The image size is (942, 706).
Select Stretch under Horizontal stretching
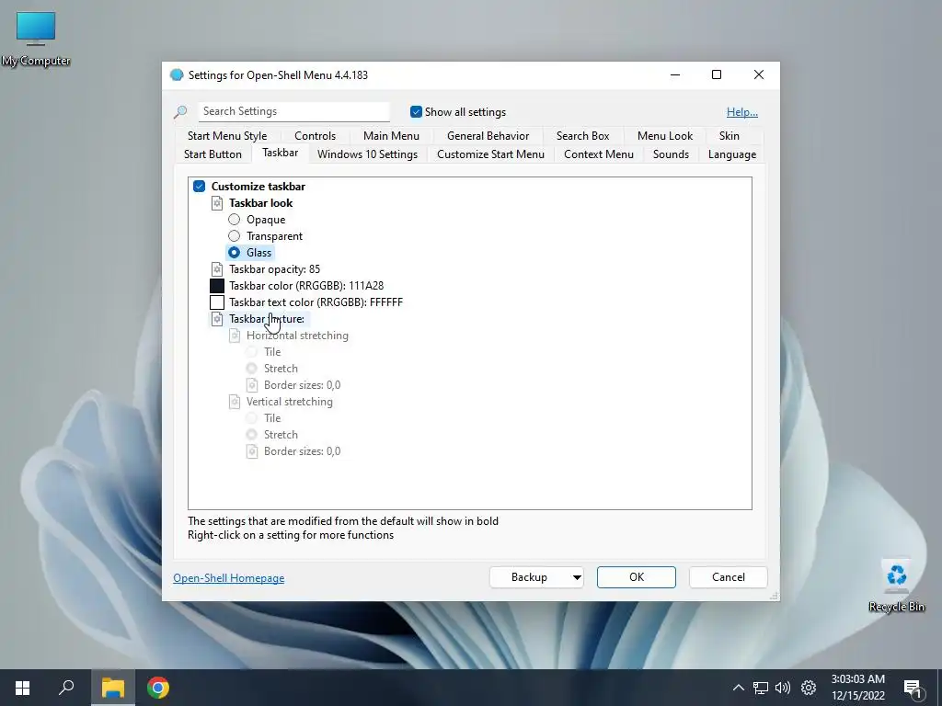tap(252, 369)
